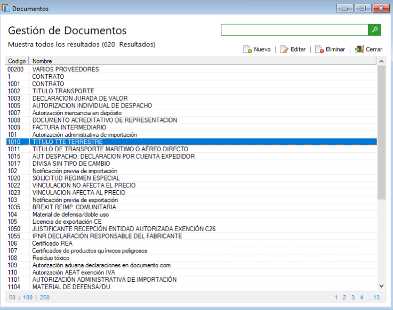Click the Eliminar delete icon
This screenshot has width=393, height=310.
pyautogui.click(x=319, y=50)
